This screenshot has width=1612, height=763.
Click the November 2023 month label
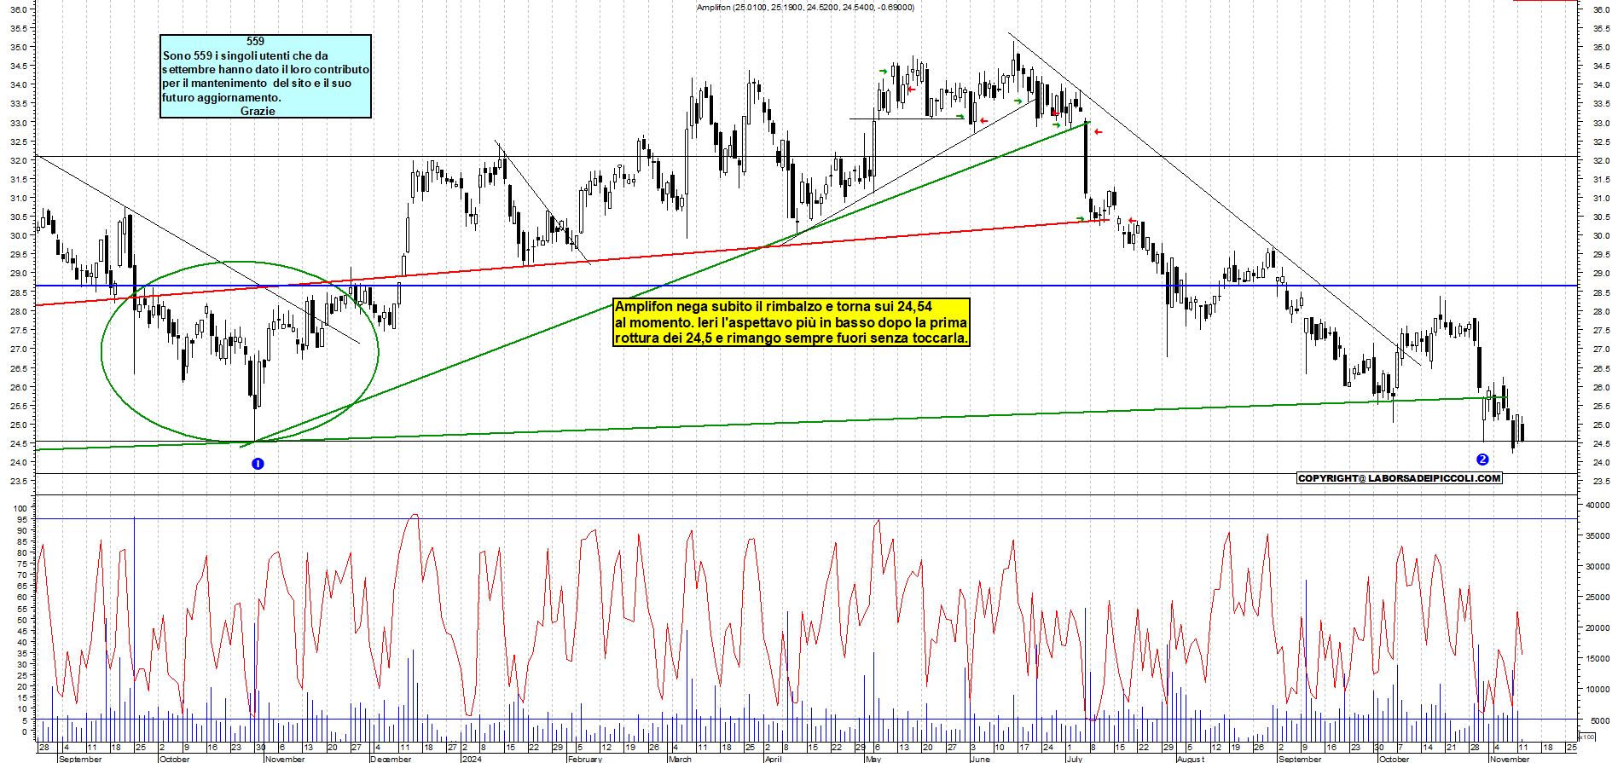[x=285, y=759]
